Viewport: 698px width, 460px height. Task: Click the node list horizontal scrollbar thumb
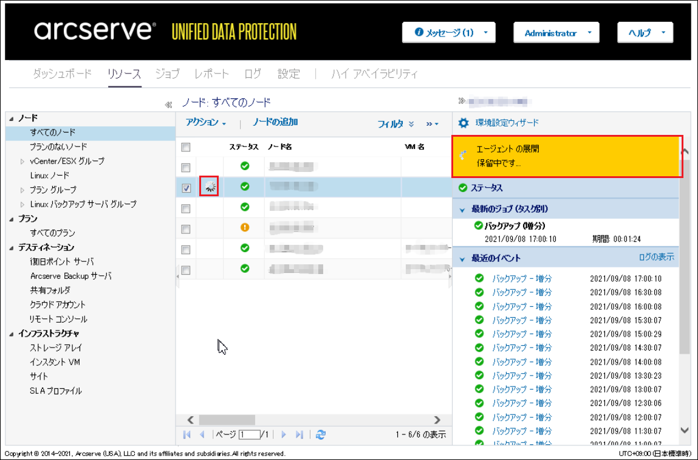(227, 420)
